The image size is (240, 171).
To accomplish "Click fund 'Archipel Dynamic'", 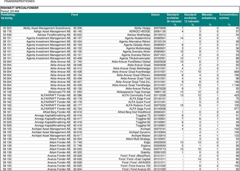I will 140,132.
